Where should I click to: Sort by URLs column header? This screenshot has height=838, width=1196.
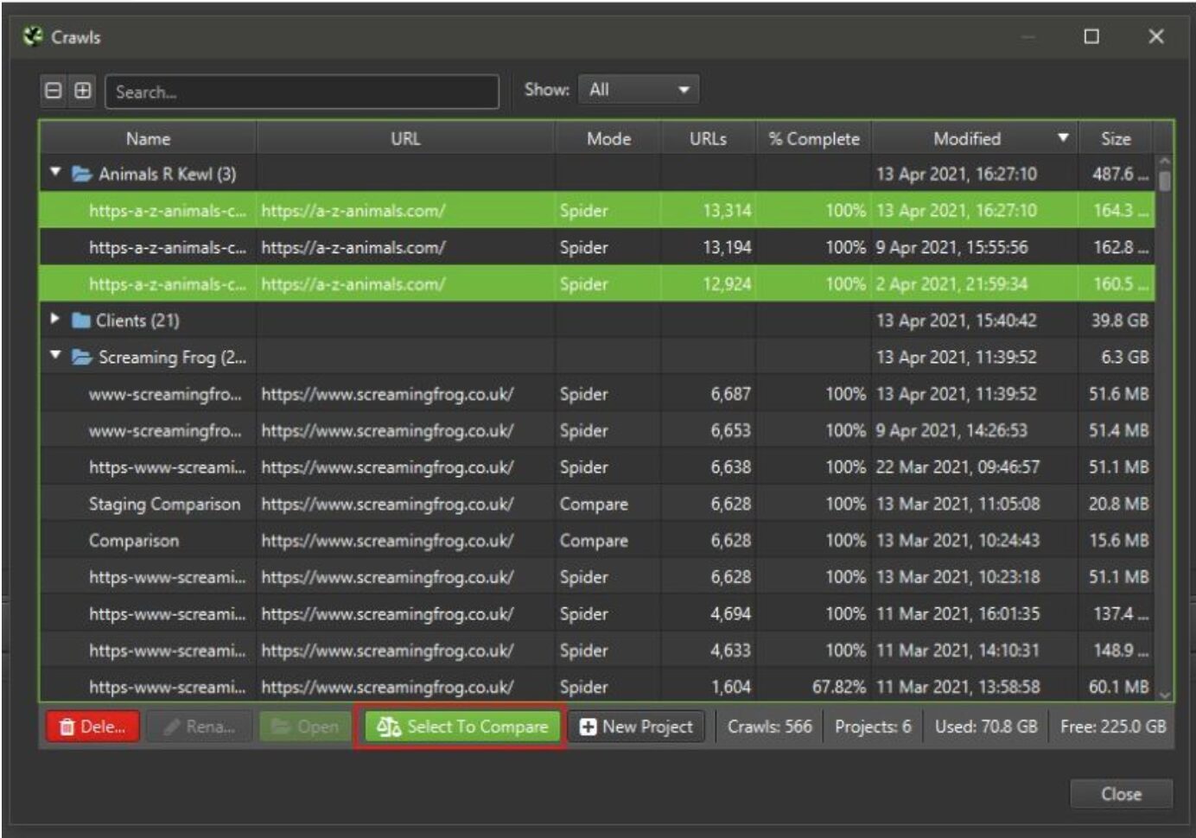(x=708, y=138)
